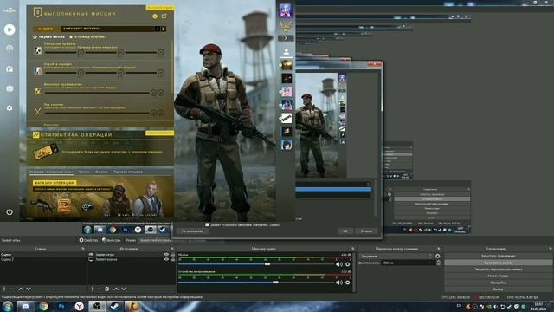The width and height of the screenshot is (554, 312).
Task: Open the capture mode dropdown in toolbar
Action: 183,240
